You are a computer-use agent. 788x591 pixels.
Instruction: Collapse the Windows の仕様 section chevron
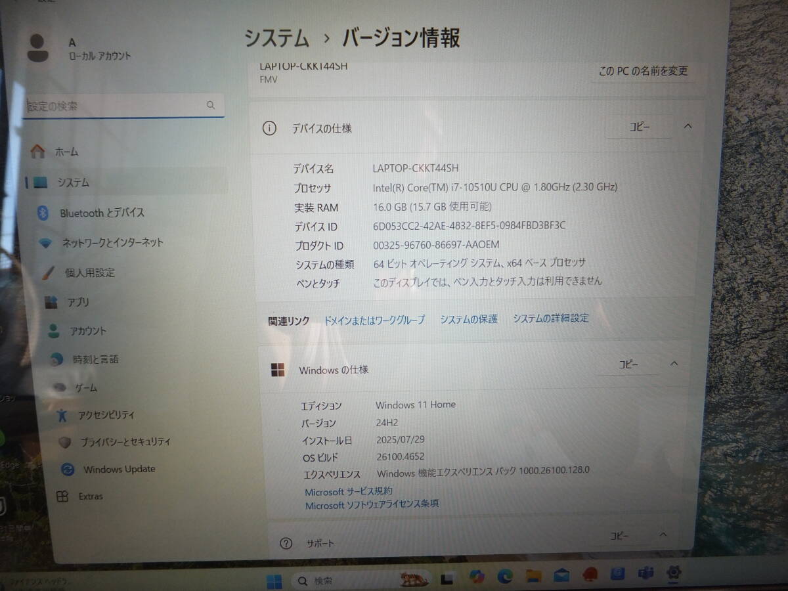[674, 363]
